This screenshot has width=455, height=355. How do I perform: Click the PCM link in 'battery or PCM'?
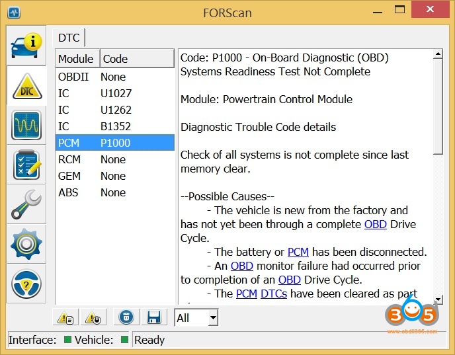(298, 252)
